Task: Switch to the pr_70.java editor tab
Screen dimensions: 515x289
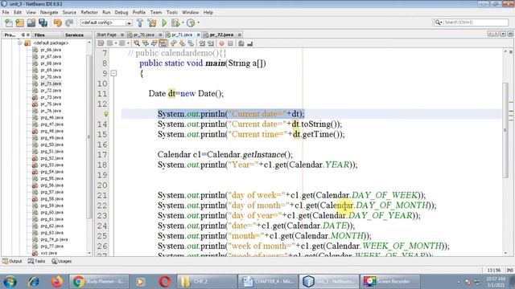Action: [x=144, y=35]
